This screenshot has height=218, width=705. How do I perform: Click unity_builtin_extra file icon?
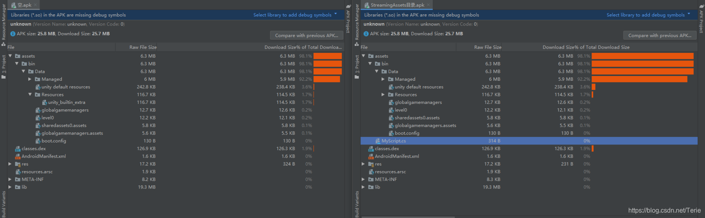click(44, 102)
